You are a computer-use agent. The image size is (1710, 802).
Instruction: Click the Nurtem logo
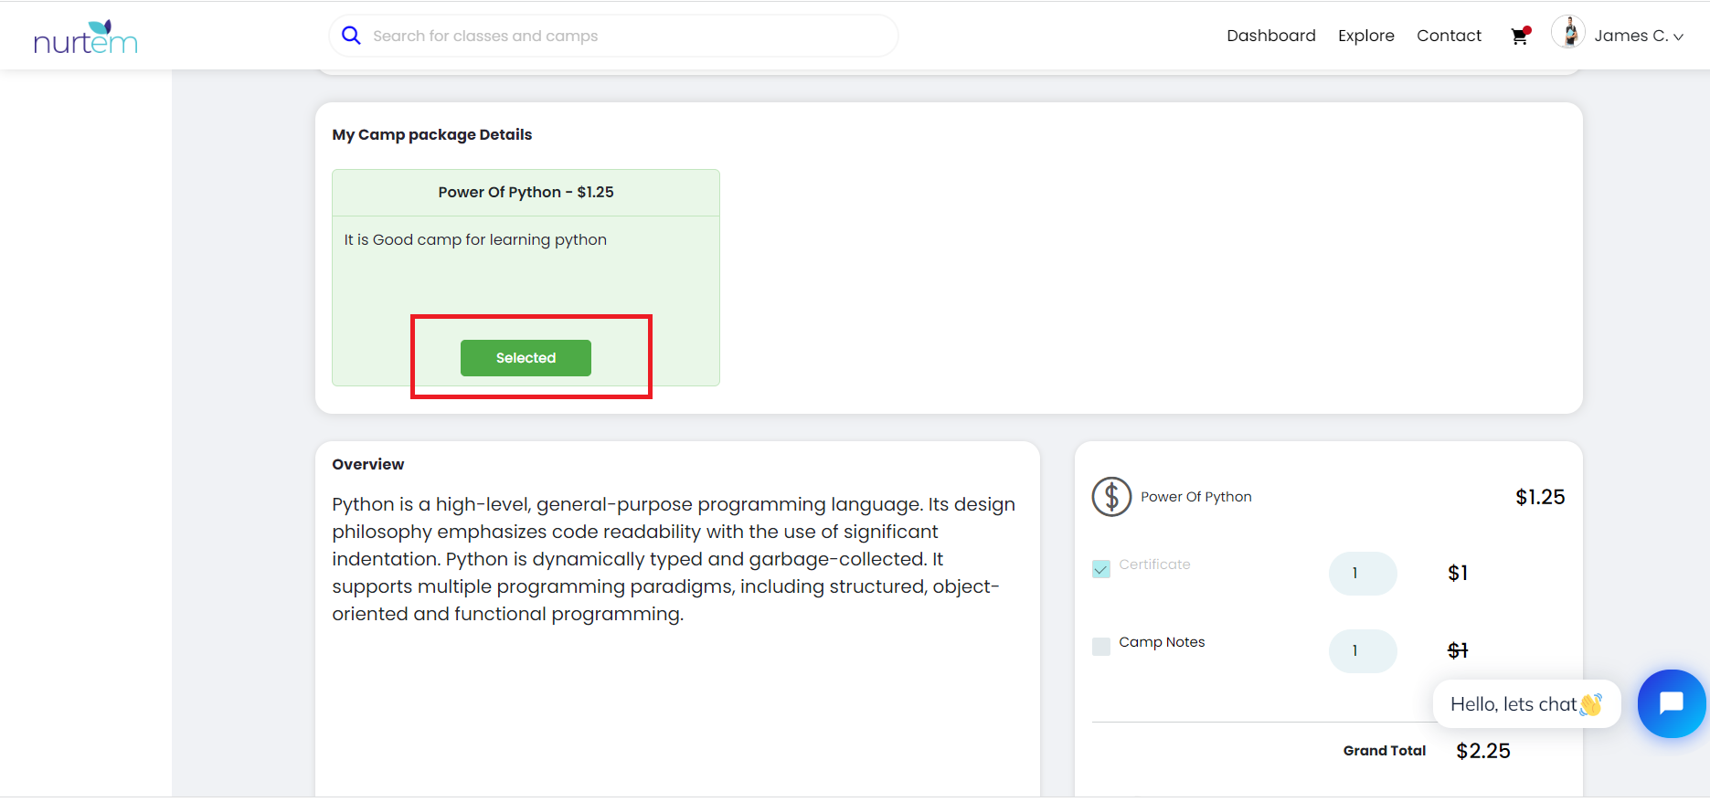(85, 37)
